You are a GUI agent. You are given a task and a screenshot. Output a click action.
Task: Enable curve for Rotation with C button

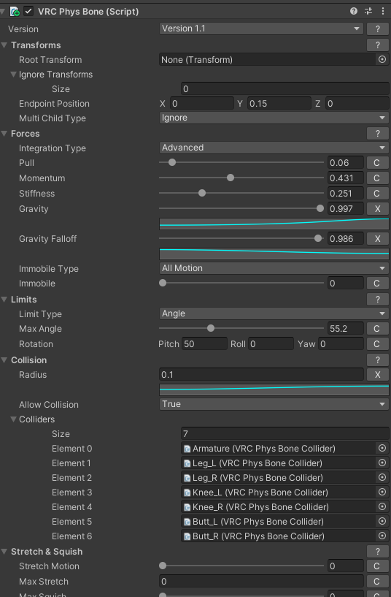377,344
